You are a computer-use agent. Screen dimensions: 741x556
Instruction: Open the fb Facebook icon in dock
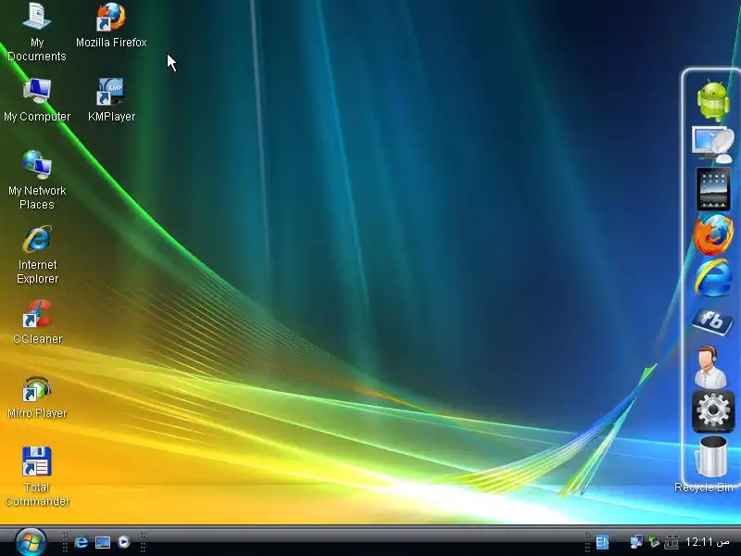(712, 322)
